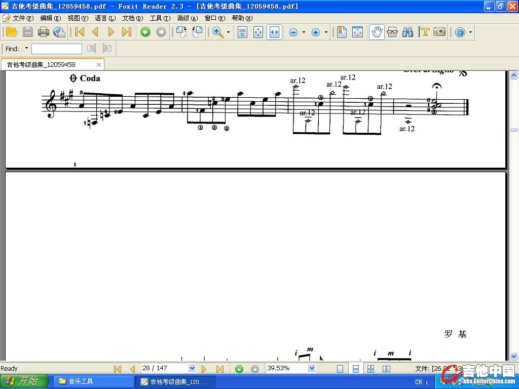Open the 文件(F) menu
519x389 pixels.
point(23,18)
